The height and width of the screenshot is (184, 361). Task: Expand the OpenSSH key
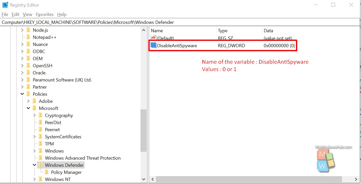tap(22, 65)
